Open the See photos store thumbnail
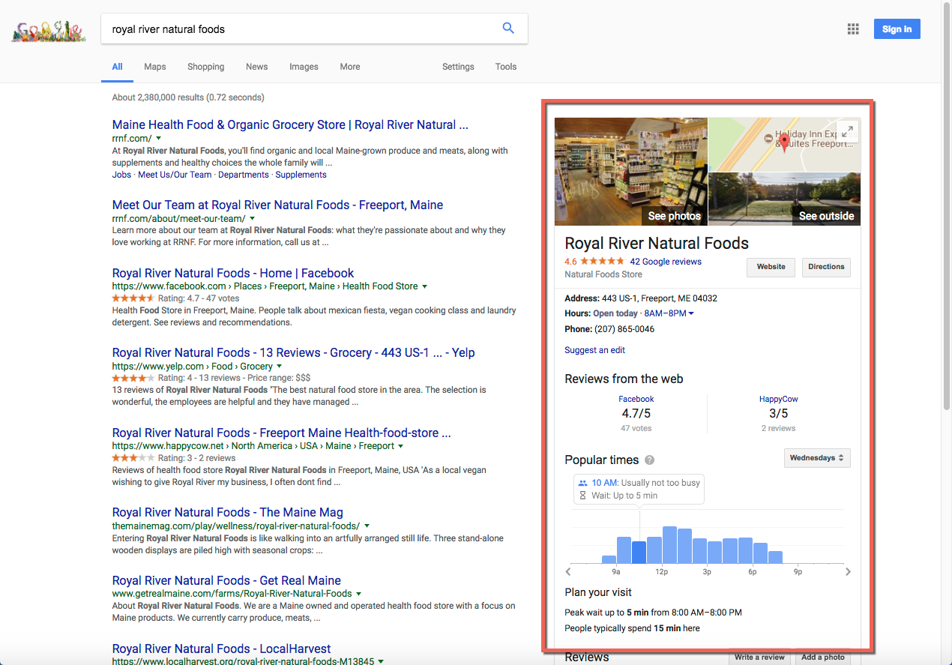 point(631,172)
